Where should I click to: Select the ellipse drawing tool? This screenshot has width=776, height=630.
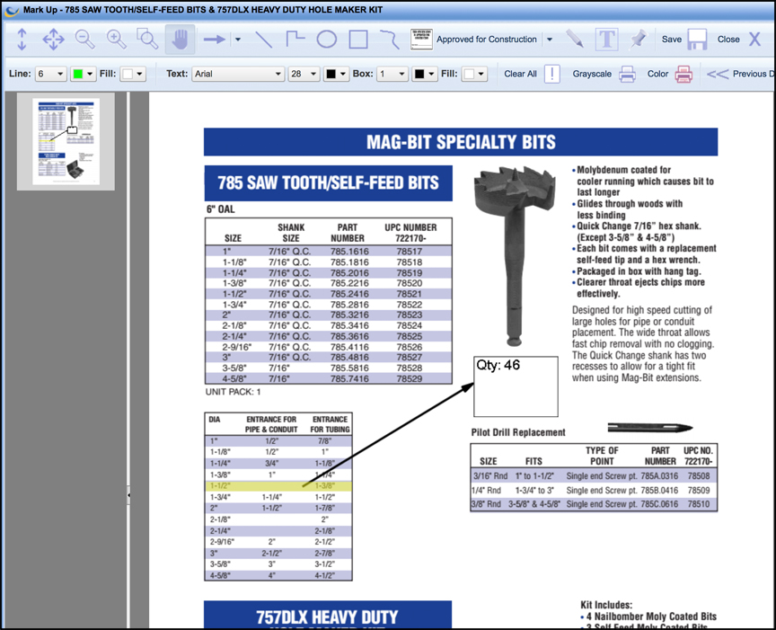point(327,40)
